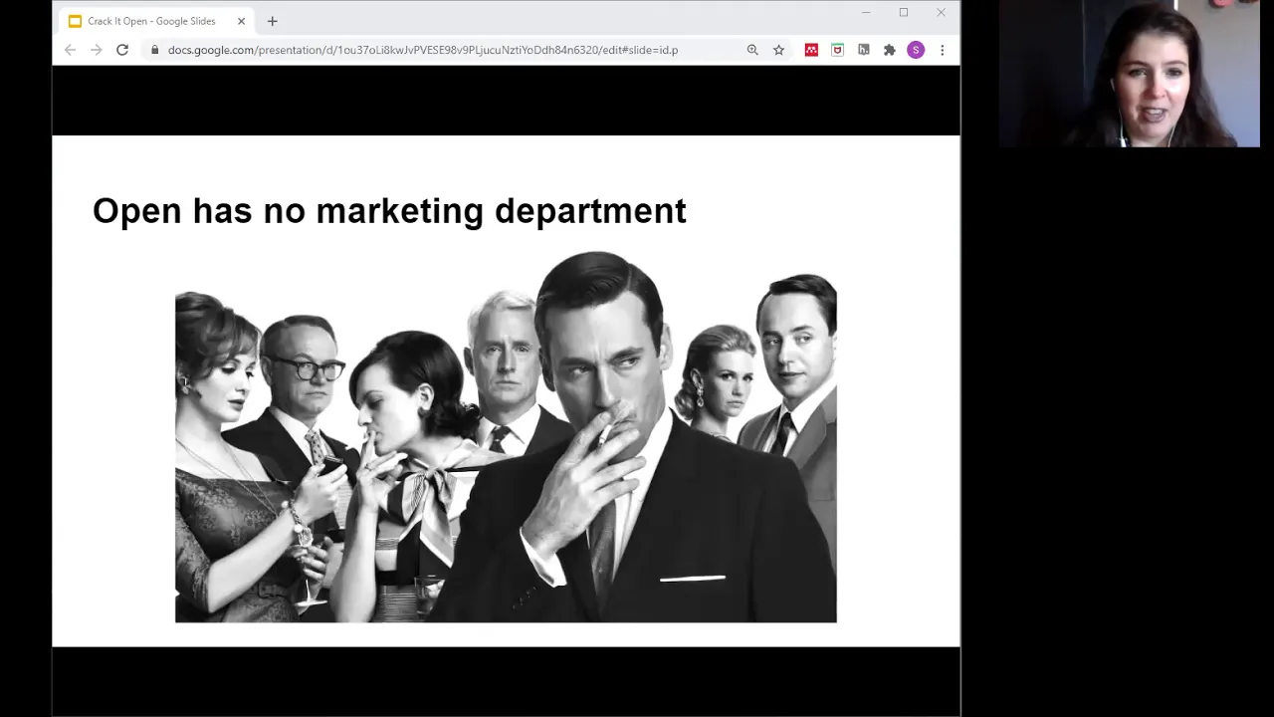This screenshot has width=1274, height=717.
Task: Click the address bar URL
Action: pos(423,50)
